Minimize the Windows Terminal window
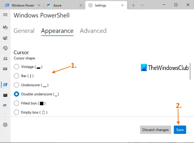 [x=164, y=5]
